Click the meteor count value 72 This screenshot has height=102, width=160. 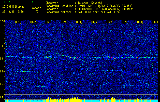[x=37, y=12]
